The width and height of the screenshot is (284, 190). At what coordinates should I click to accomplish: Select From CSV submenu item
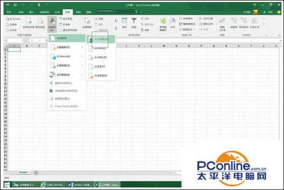coord(101,49)
